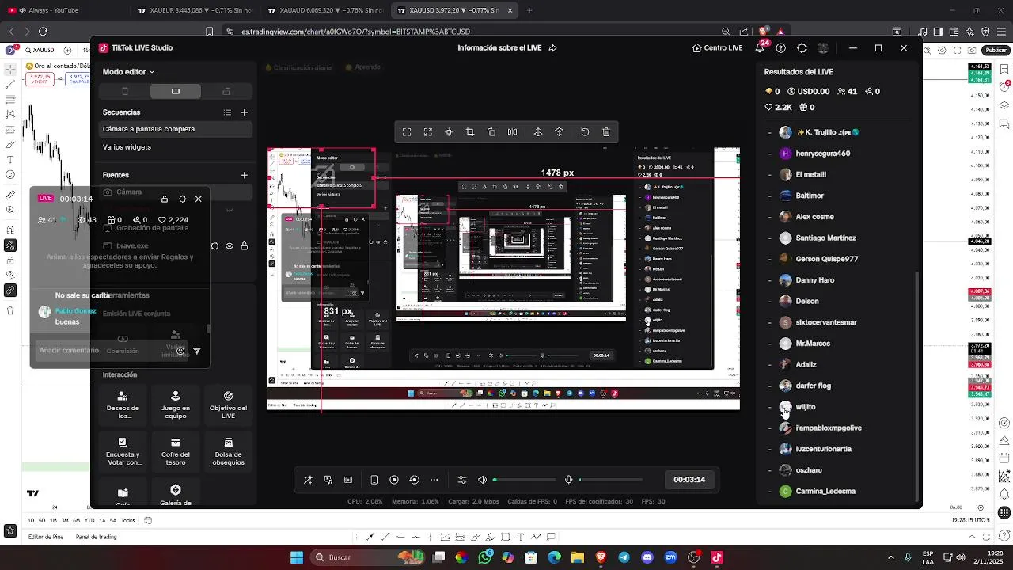Stop the live with the stop icon

pos(394,480)
